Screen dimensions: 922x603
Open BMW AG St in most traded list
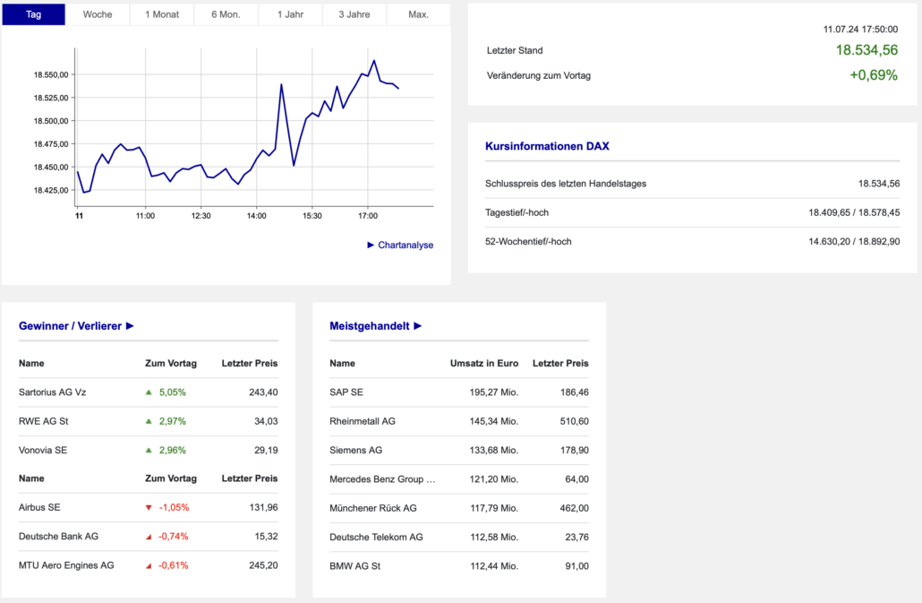(355, 566)
